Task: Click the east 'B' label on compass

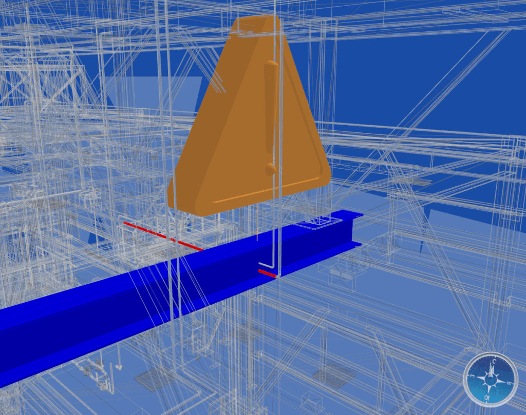Action: [508, 383]
